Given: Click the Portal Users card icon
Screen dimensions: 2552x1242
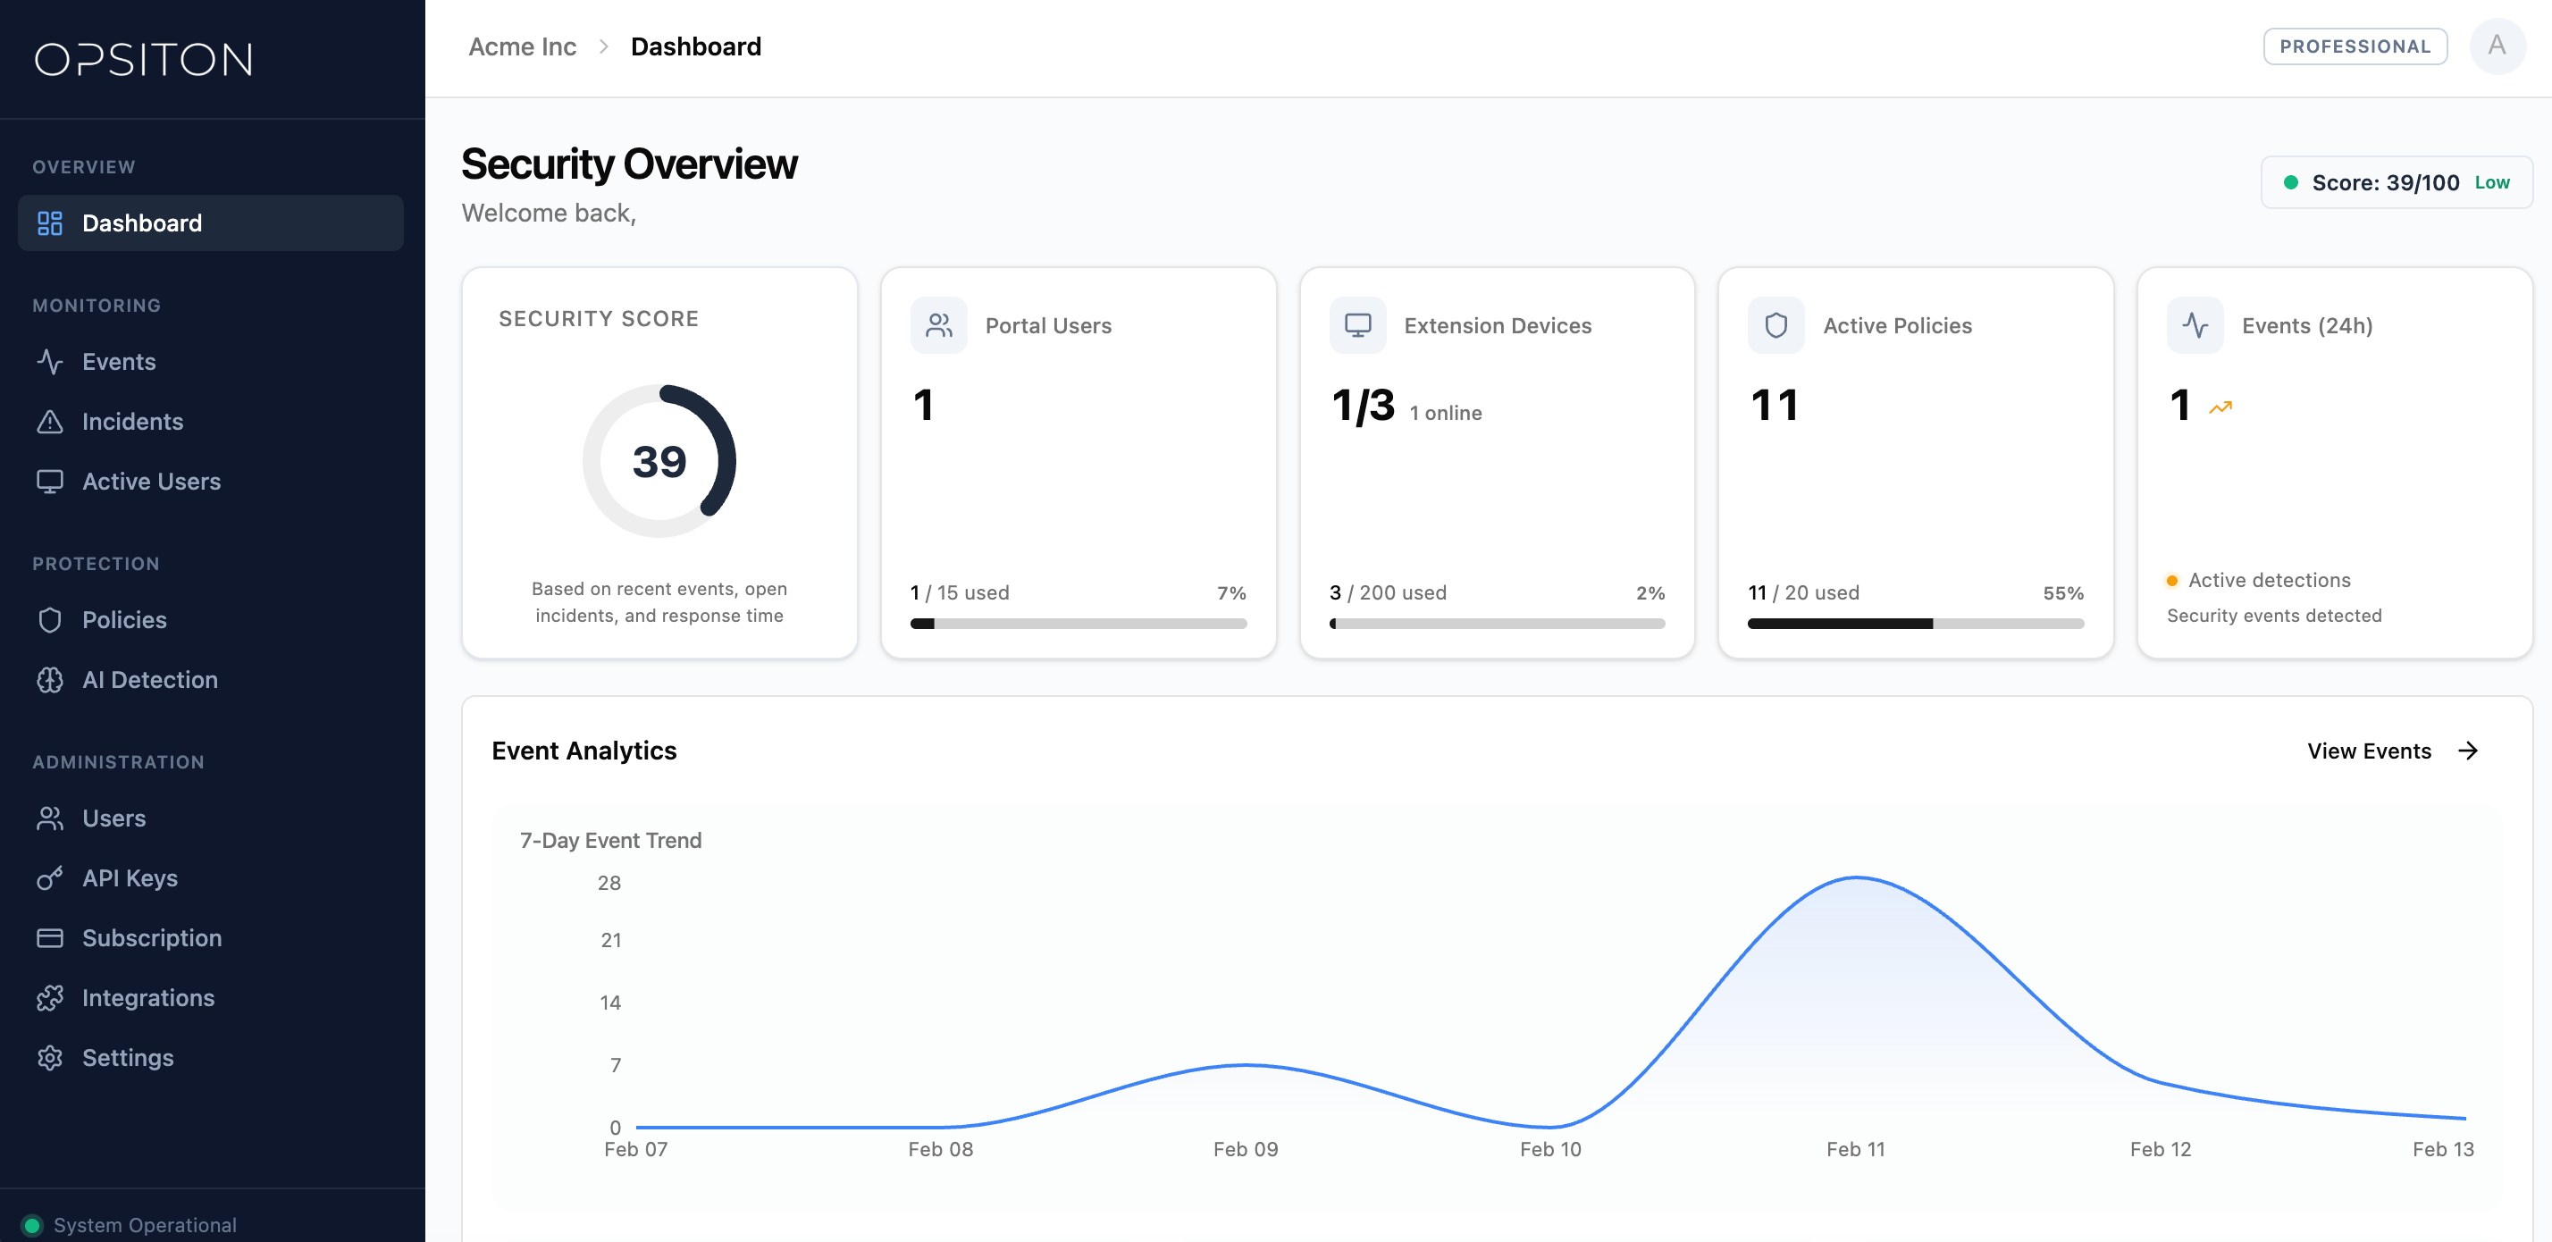Looking at the screenshot, I should 938,326.
